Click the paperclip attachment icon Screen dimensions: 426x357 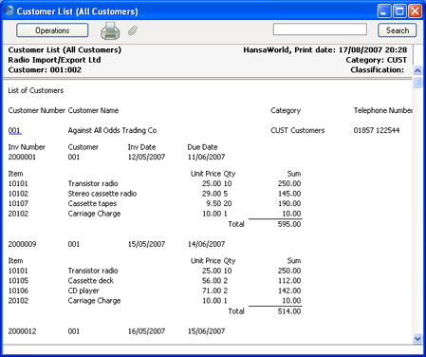(x=133, y=30)
